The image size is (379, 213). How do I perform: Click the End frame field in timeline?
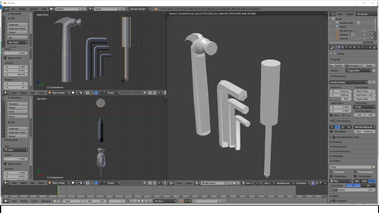click(x=96, y=201)
